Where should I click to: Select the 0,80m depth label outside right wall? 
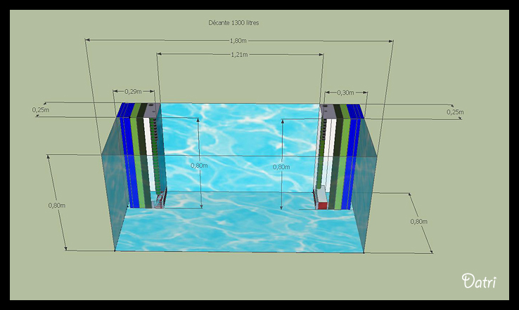(x=418, y=222)
